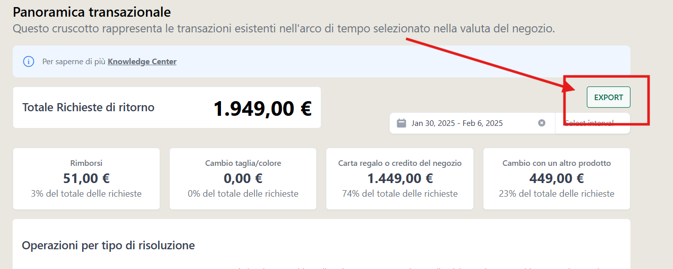Click the Panoramica transazionale page title

pos(92,12)
